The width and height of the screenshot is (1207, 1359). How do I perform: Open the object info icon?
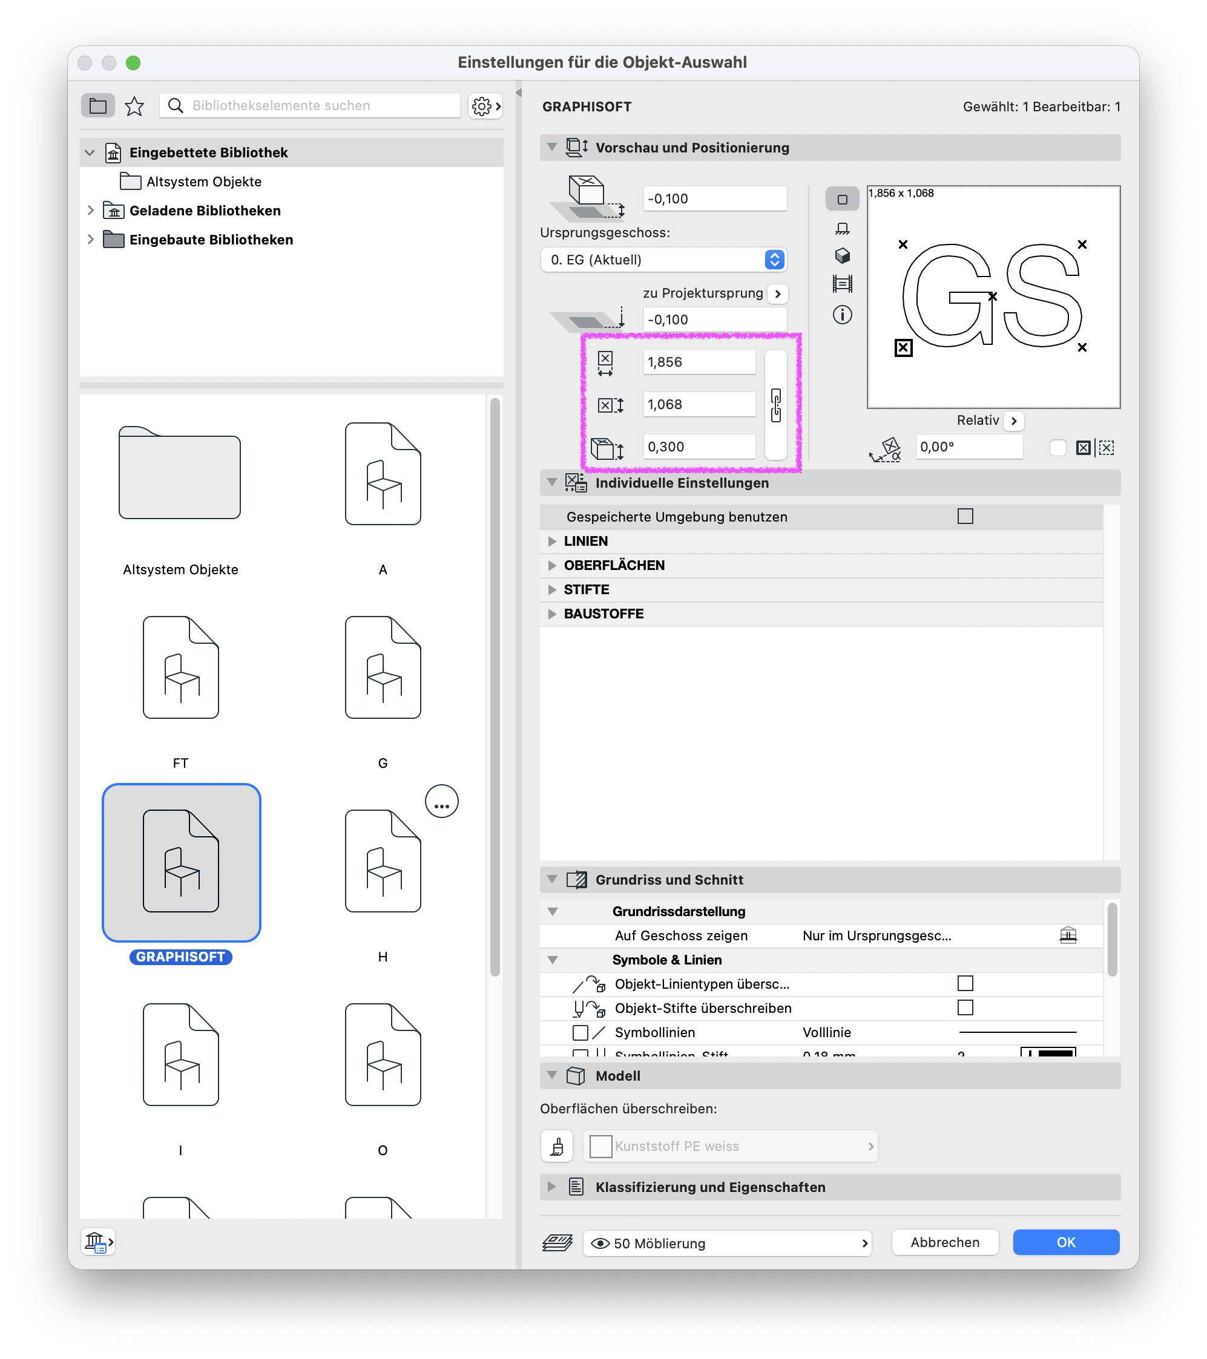point(842,315)
